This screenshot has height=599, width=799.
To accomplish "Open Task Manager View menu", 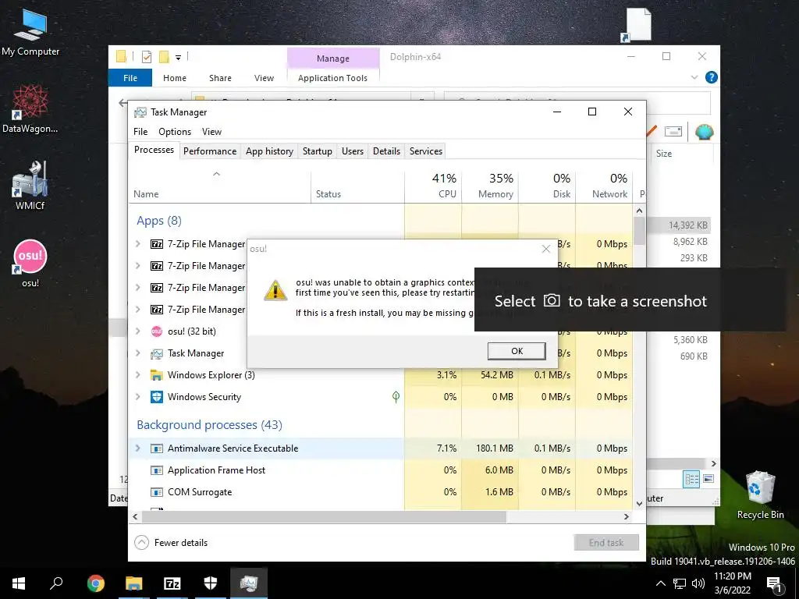I will [x=211, y=131].
